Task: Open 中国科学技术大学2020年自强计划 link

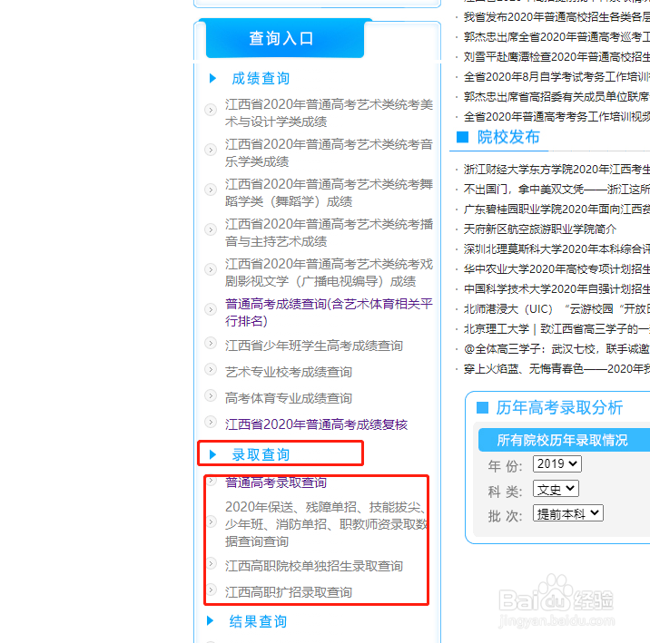Action: coord(556,289)
